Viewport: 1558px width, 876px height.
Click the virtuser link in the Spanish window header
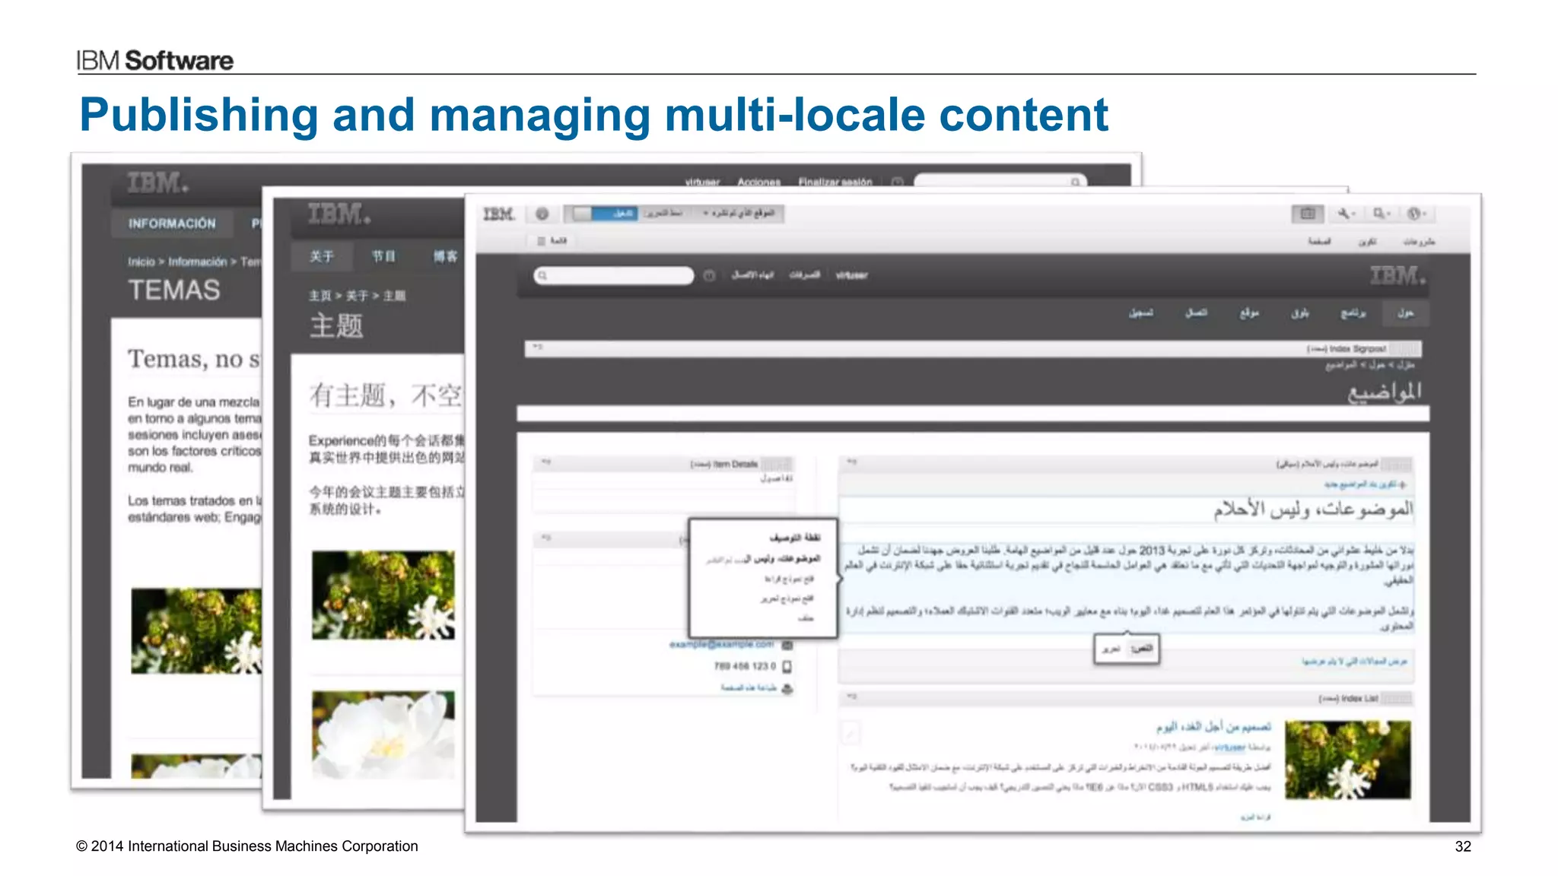click(x=702, y=182)
